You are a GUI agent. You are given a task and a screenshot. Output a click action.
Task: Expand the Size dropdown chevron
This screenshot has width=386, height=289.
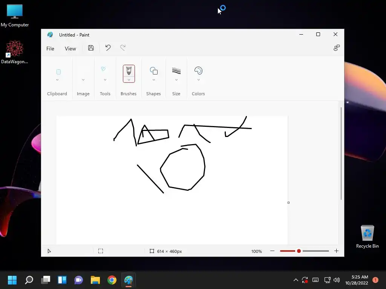(176, 80)
